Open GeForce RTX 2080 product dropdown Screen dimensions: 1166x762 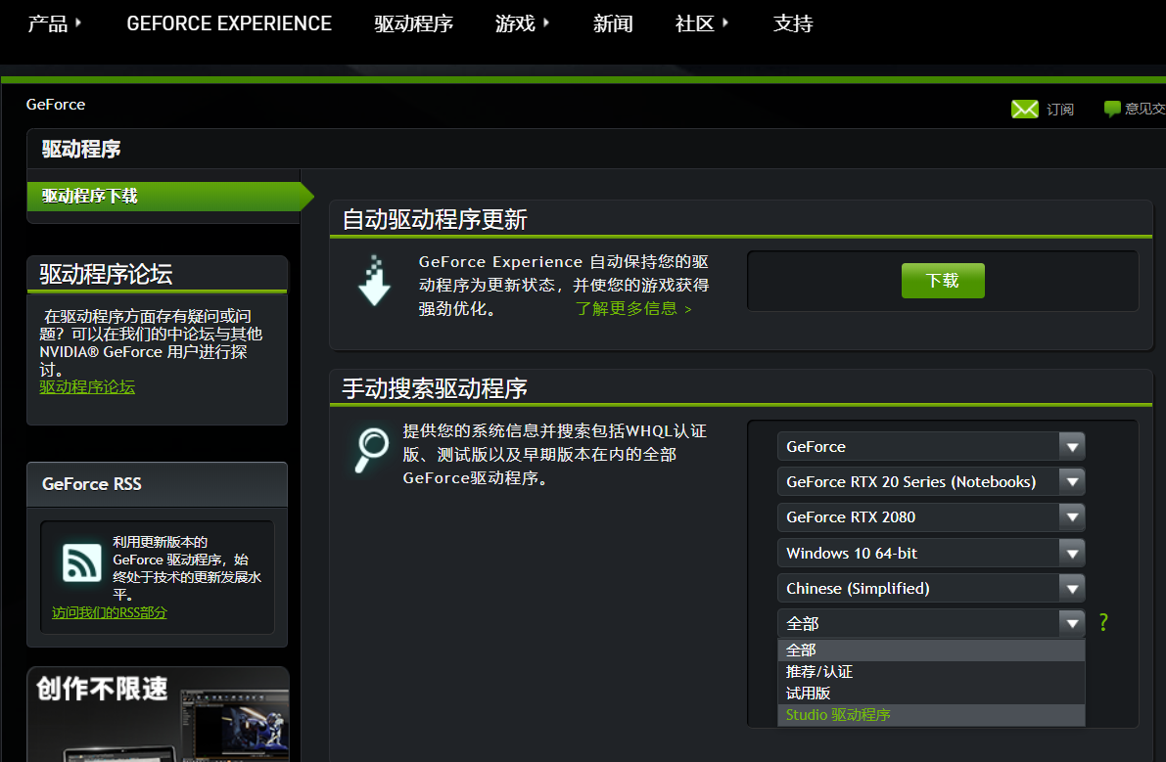(x=931, y=516)
